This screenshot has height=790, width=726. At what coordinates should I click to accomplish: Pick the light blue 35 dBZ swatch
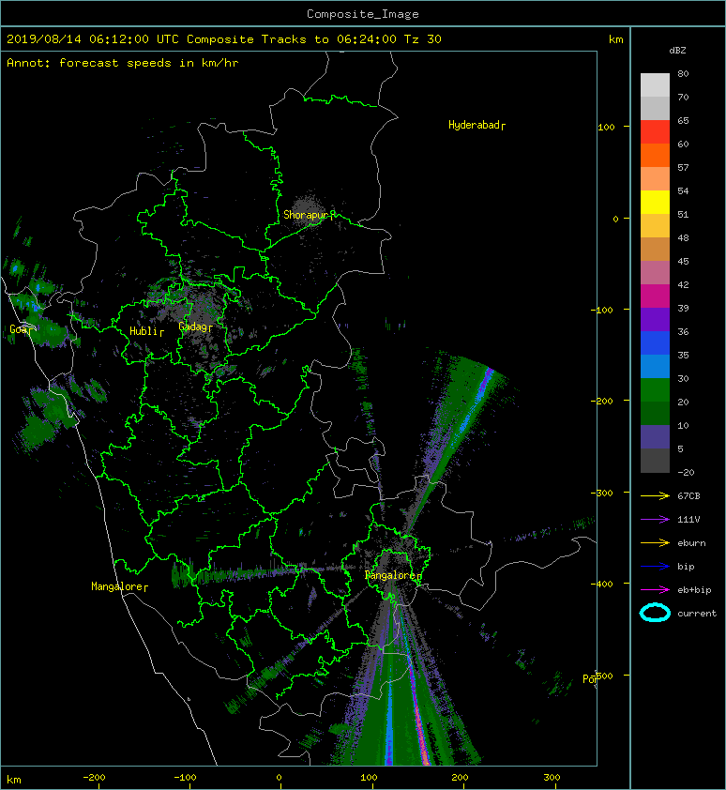tap(655, 366)
